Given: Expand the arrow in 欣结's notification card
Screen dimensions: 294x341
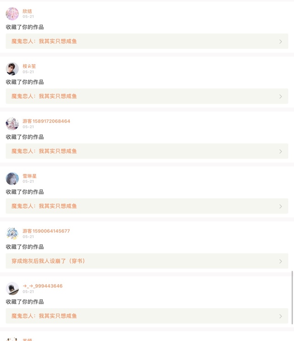Looking at the screenshot, I should coord(280,41).
